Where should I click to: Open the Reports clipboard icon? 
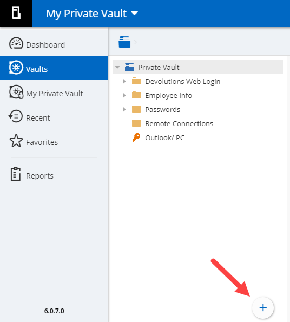16,174
